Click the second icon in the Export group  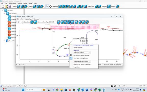[x=38, y=6]
